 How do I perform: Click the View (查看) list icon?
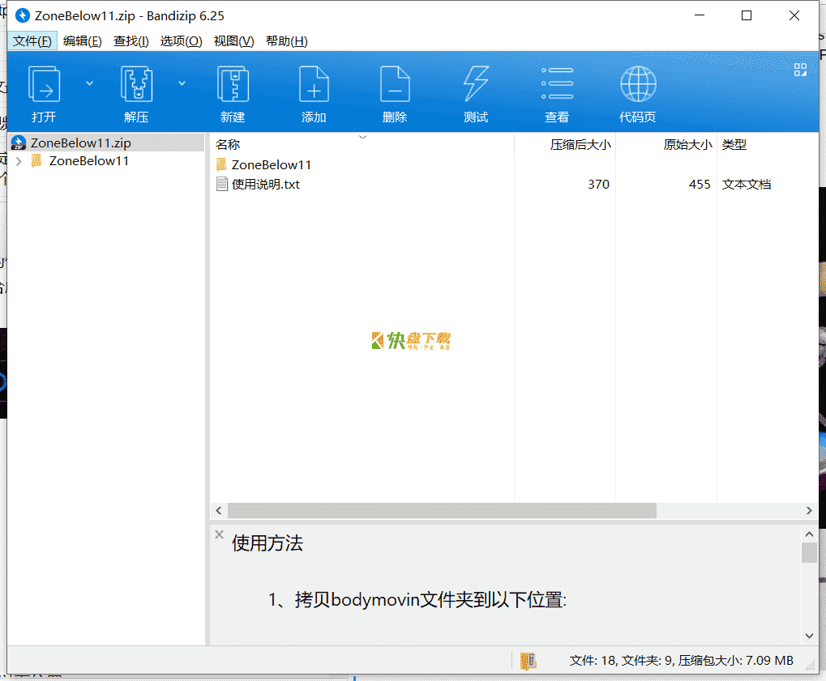click(x=558, y=83)
